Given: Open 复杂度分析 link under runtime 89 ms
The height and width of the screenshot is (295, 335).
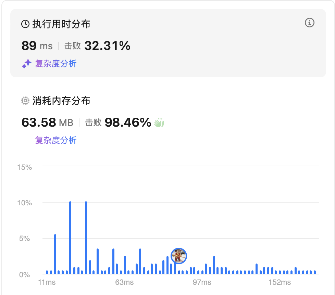Looking at the screenshot, I should click(56, 64).
